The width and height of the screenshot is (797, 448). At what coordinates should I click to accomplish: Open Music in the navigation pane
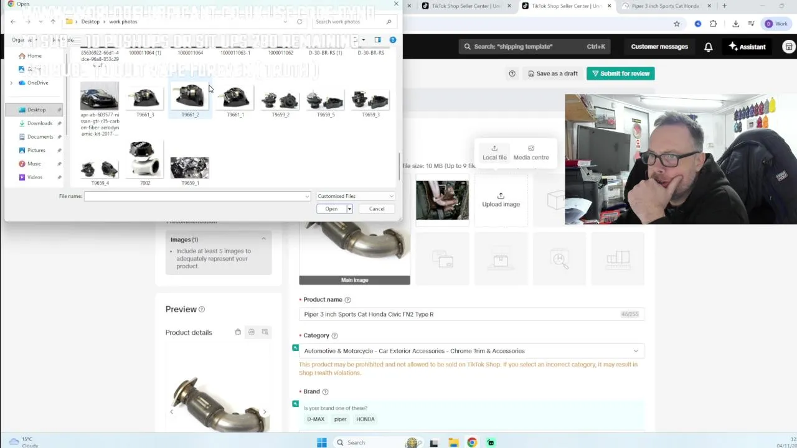tap(34, 164)
